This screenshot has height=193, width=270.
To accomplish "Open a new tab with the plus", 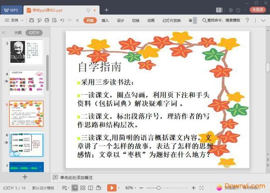I will (106, 10).
